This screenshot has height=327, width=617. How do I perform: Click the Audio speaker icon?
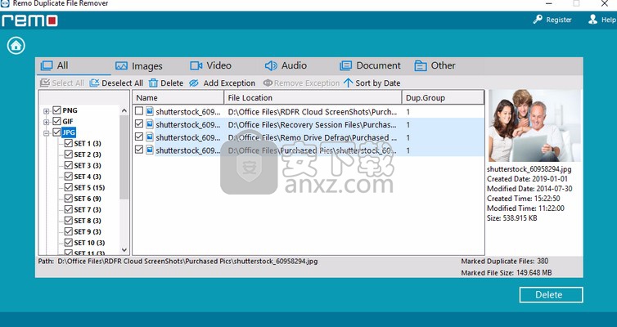[271, 65]
